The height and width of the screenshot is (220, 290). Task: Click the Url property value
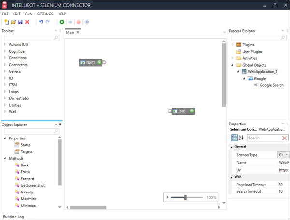point(283,170)
